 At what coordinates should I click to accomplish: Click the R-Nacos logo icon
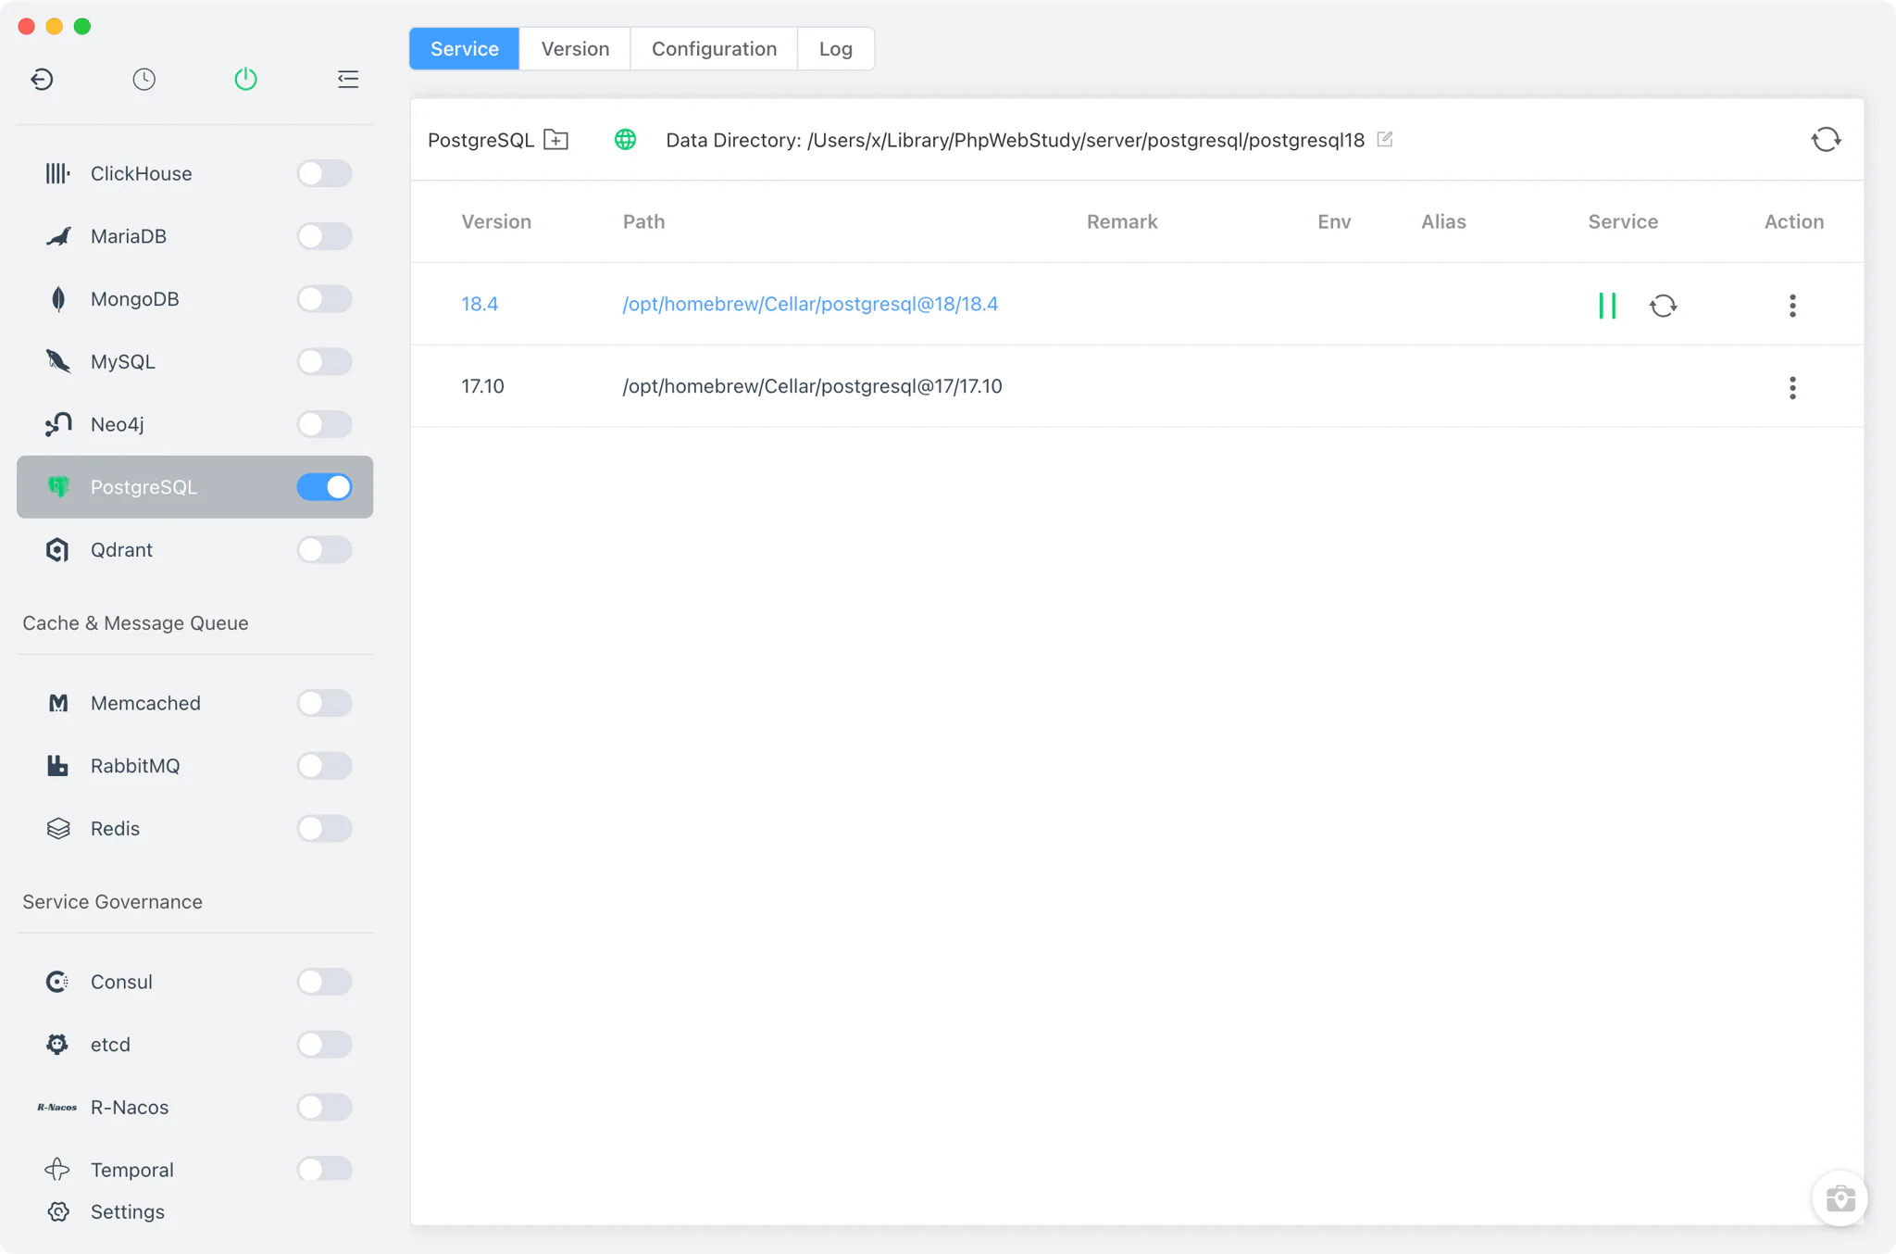[x=57, y=1108]
